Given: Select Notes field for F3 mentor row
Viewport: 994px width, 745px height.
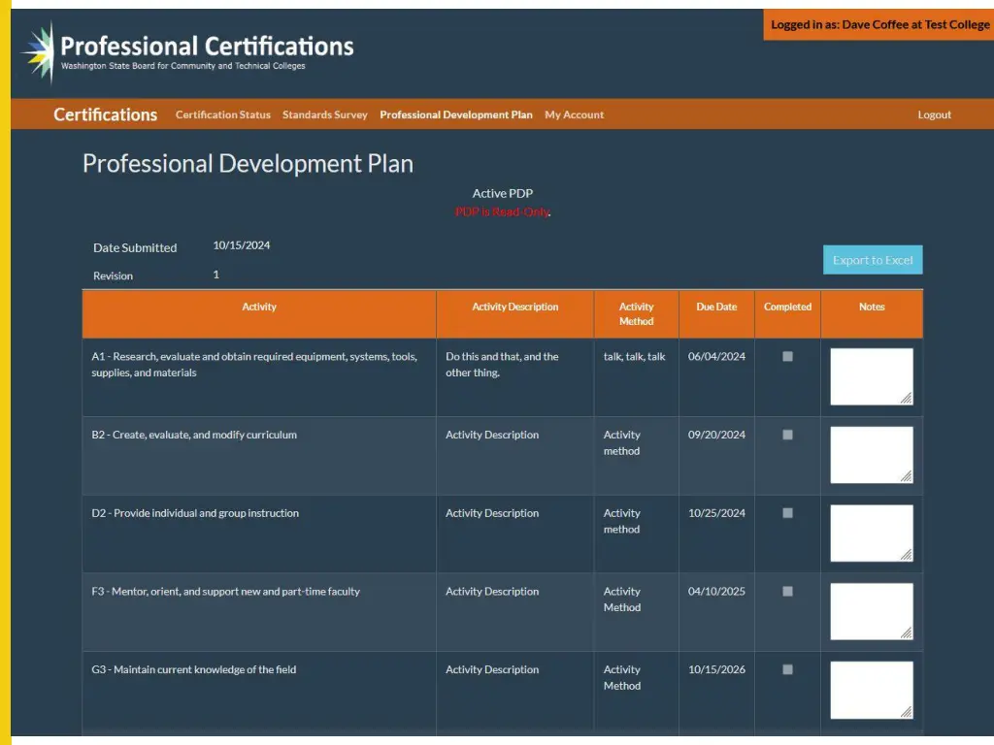Looking at the screenshot, I should [872, 611].
